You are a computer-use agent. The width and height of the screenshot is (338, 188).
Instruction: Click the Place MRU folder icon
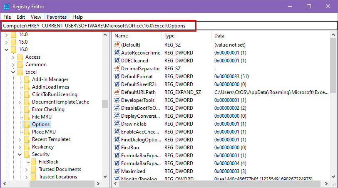(x=27, y=132)
